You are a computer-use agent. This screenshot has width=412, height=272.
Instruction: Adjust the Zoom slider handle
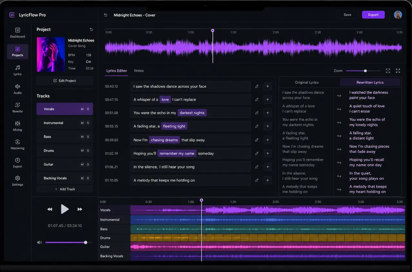(x=365, y=71)
